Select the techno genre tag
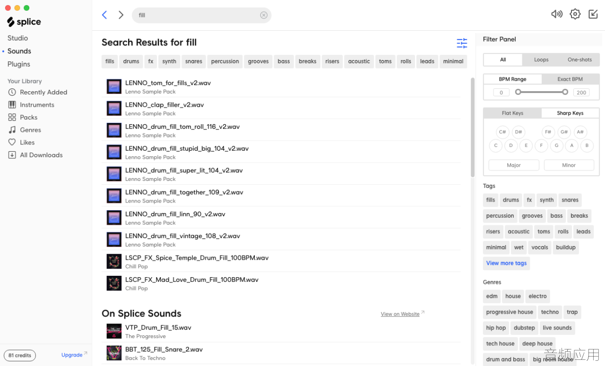Viewport: 605px width, 366px height. (x=550, y=312)
